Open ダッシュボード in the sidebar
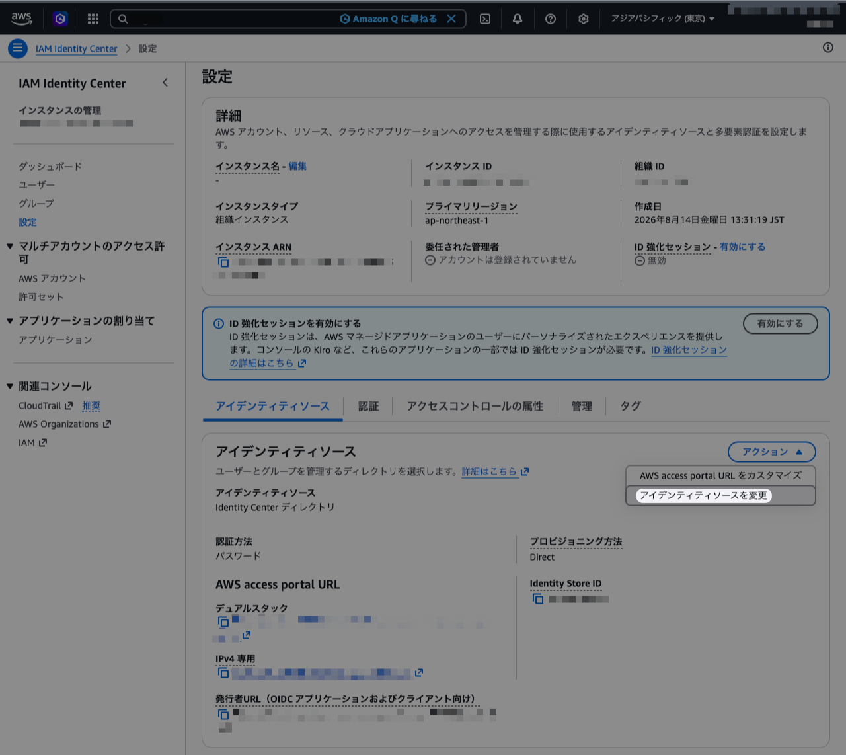 coord(50,167)
